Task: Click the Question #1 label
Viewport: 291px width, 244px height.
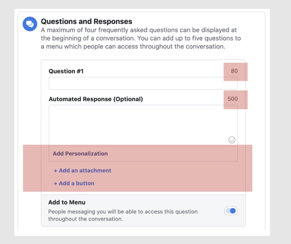Action: 66,71
